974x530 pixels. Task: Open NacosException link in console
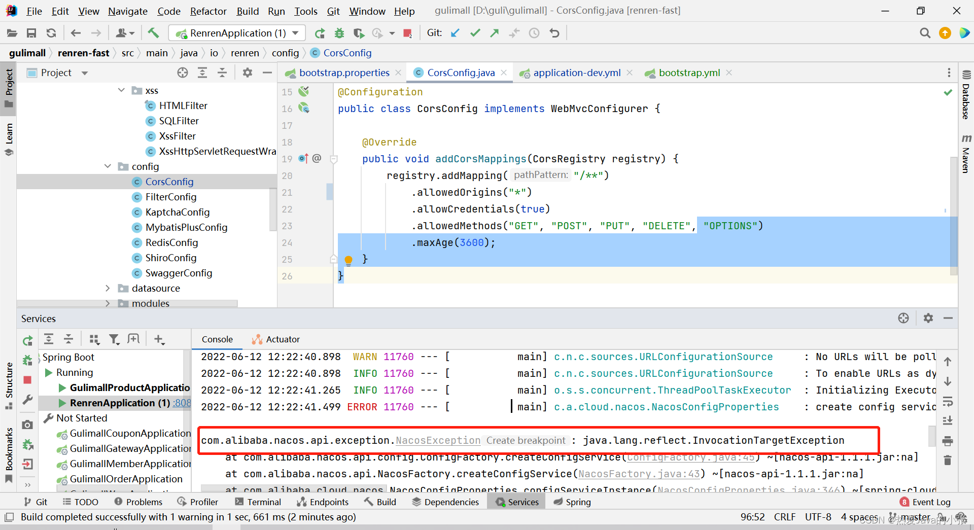tap(438, 441)
